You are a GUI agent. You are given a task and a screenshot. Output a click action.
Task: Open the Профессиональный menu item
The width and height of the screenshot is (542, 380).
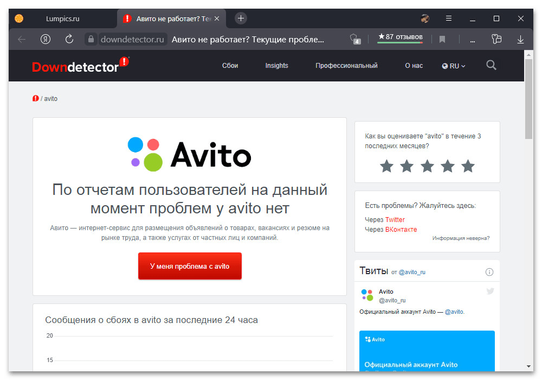point(346,65)
